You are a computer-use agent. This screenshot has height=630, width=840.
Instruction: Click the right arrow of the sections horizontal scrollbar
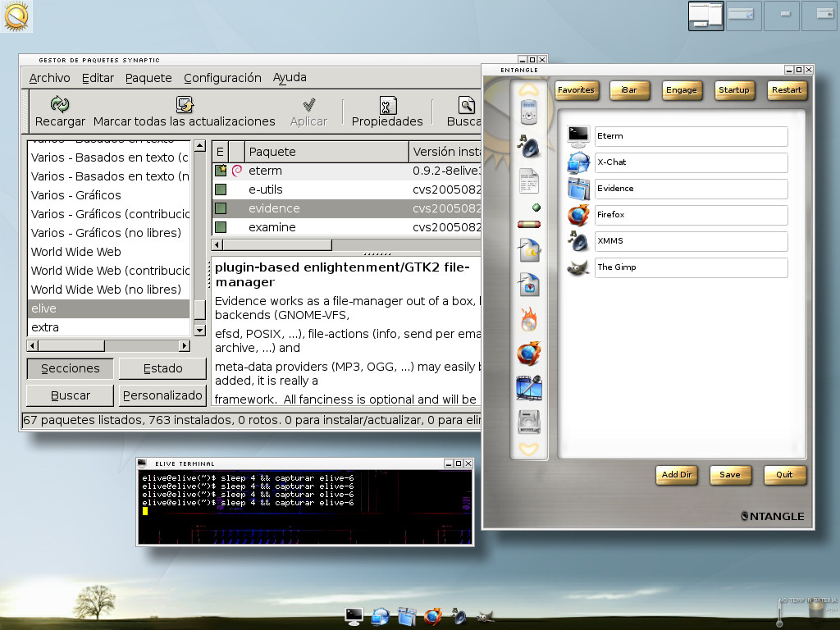coord(185,346)
